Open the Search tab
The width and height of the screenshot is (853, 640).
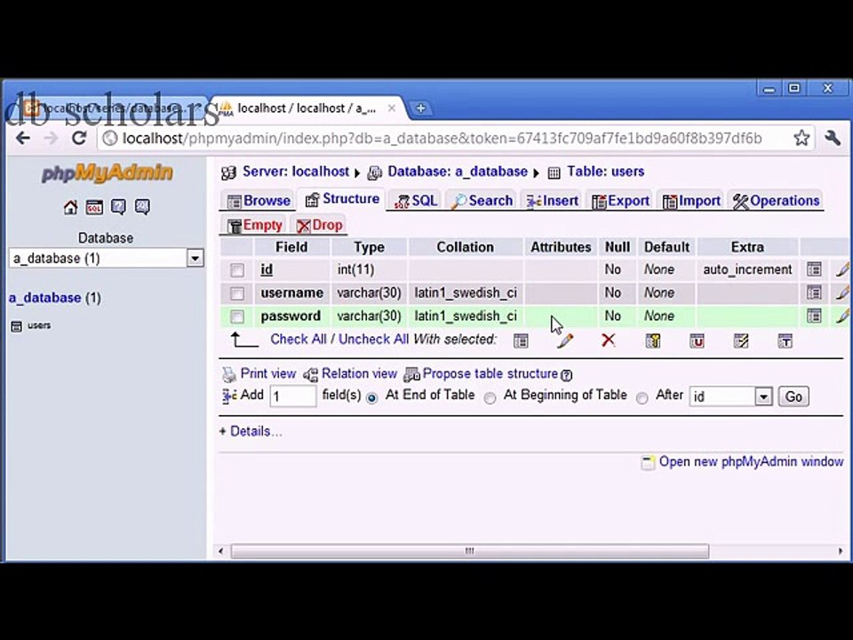point(482,201)
